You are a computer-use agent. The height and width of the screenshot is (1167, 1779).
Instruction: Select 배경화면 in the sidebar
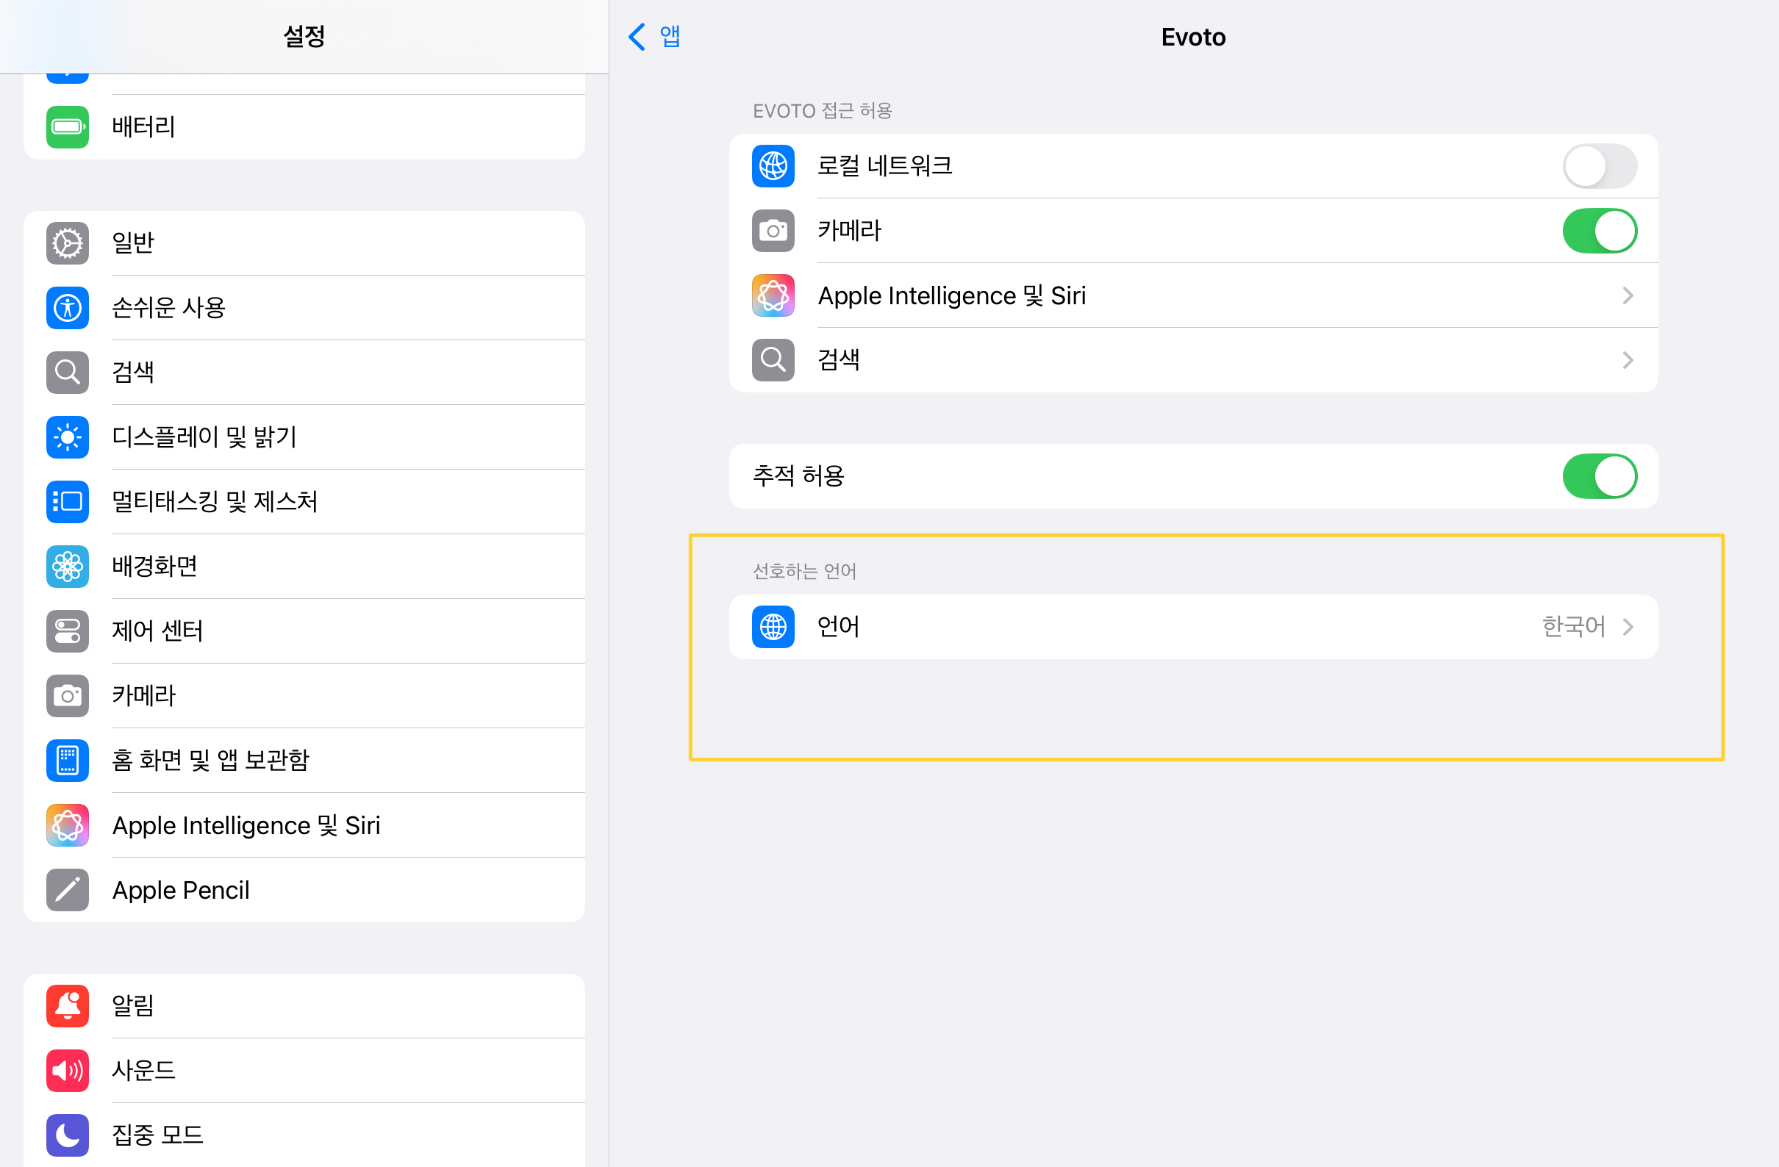click(x=304, y=567)
